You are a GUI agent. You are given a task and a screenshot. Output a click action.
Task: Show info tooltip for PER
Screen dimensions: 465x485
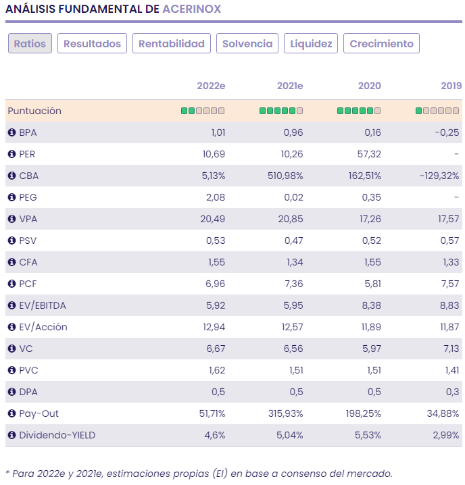pos(11,154)
